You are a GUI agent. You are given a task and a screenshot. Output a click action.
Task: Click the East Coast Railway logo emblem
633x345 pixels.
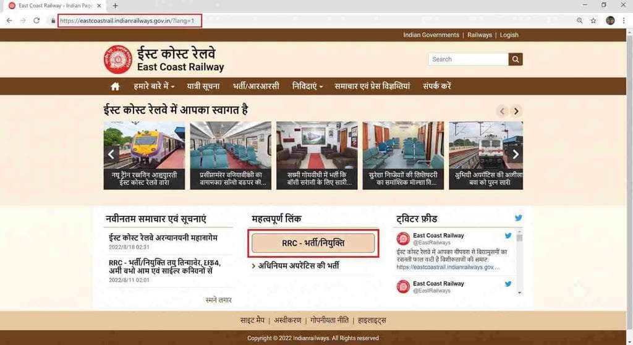[x=117, y=59]
